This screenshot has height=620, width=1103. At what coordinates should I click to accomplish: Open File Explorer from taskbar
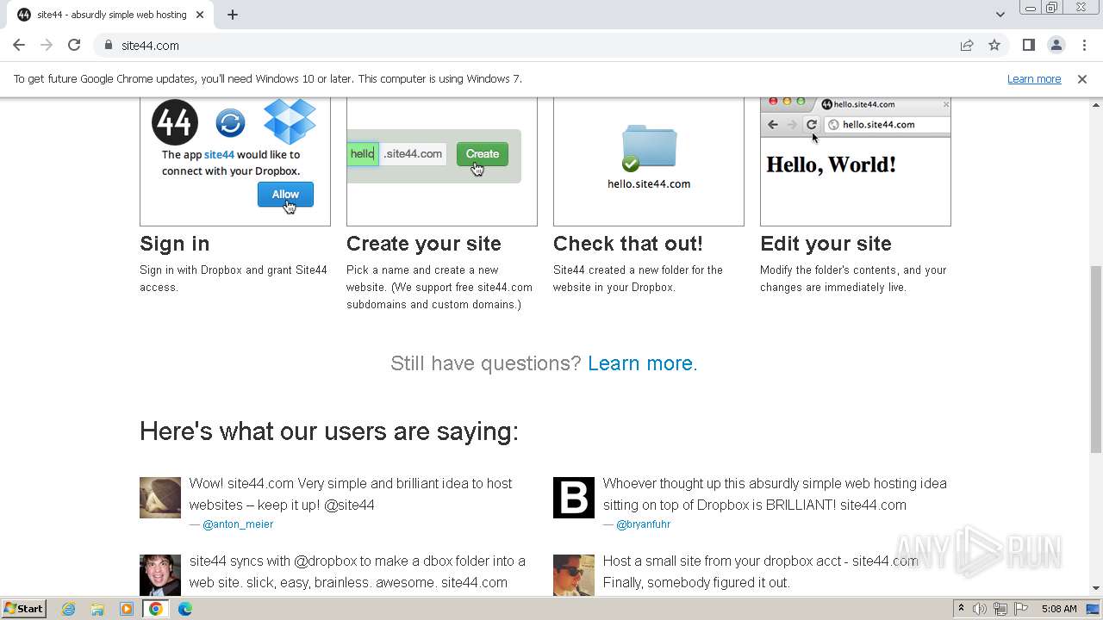pyautogui.click(x=97, y=609)
